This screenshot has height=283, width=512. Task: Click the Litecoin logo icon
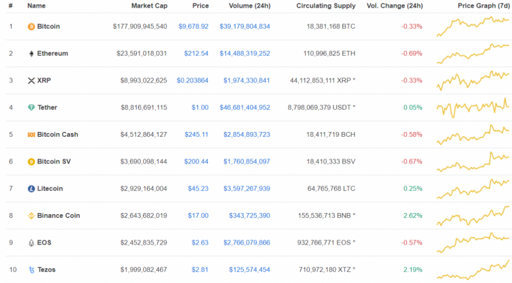(31, 189)
